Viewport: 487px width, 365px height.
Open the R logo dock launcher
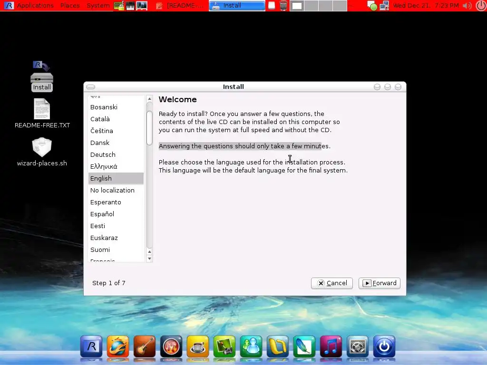tap(91, 346)
